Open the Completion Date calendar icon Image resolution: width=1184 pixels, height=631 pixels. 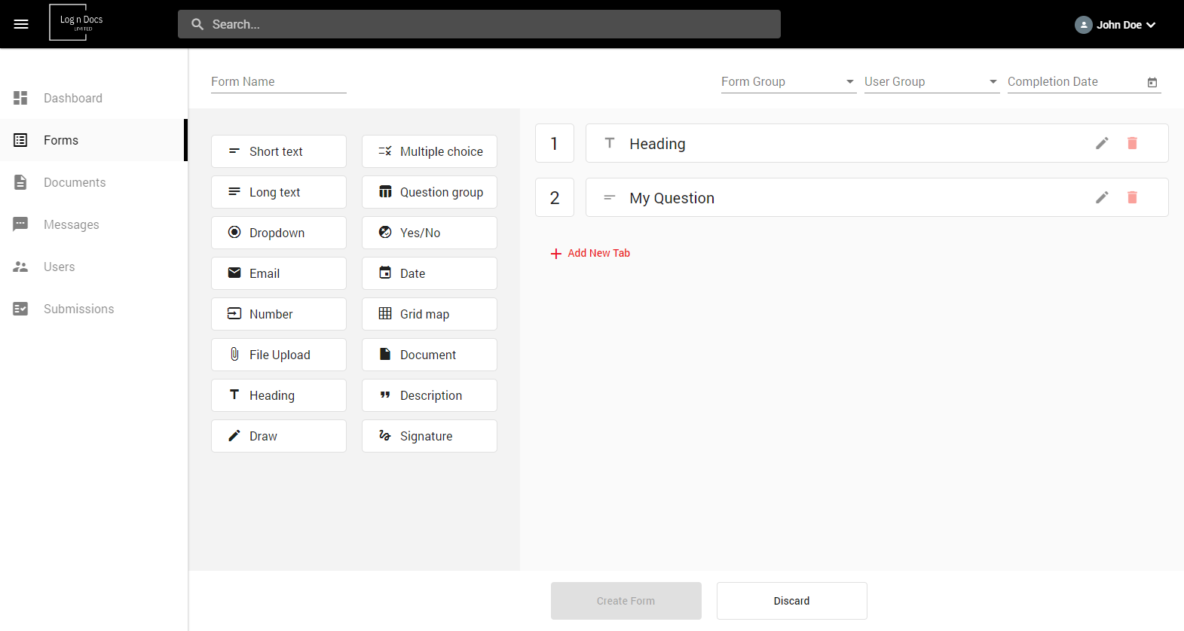click(x=1152, y=82)
